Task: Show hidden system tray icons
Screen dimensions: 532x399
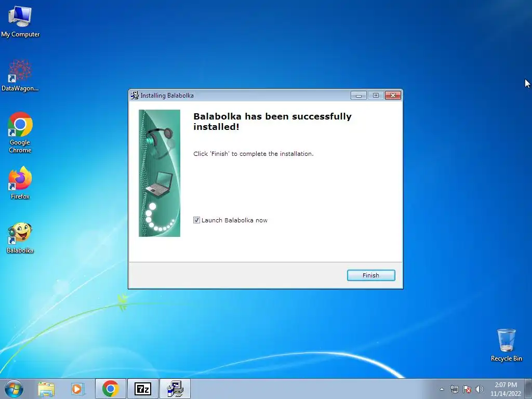Action: pos(442,389)
